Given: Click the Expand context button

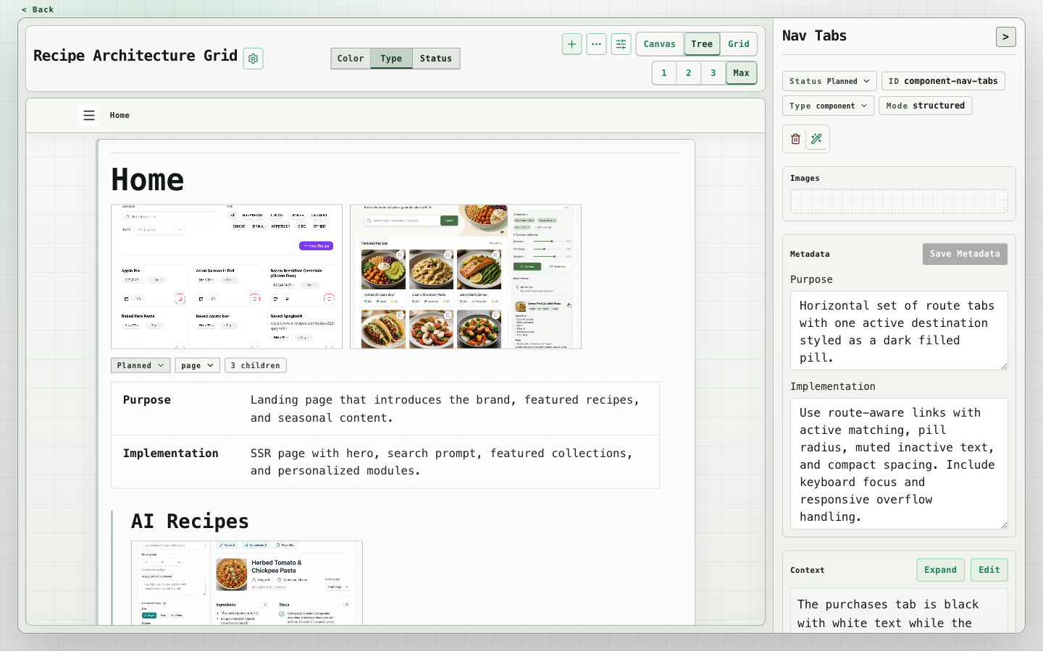Looking at the screenshot, I should pyautogui.click(x=940, y=570).
